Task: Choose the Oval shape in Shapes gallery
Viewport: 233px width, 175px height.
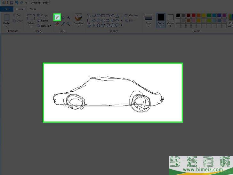Action: 99,15
